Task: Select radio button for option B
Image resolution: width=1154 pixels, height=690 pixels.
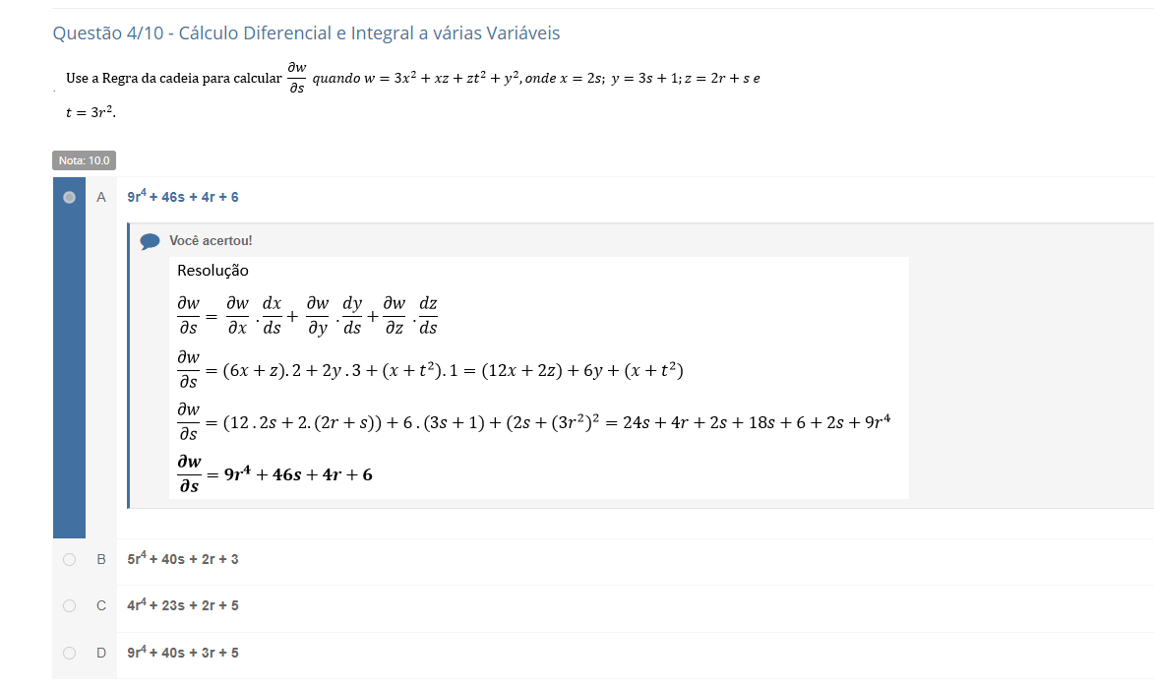Action: [x=69, y=560]
